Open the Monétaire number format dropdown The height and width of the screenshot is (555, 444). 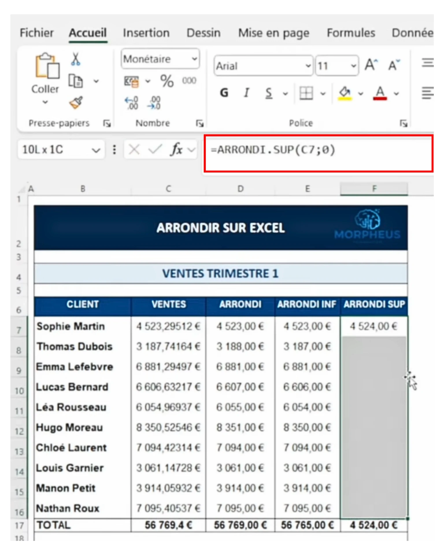(x=195, y=59)
